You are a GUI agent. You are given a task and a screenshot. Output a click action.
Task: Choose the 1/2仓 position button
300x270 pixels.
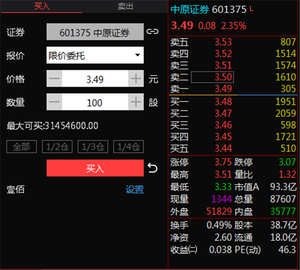57,147
